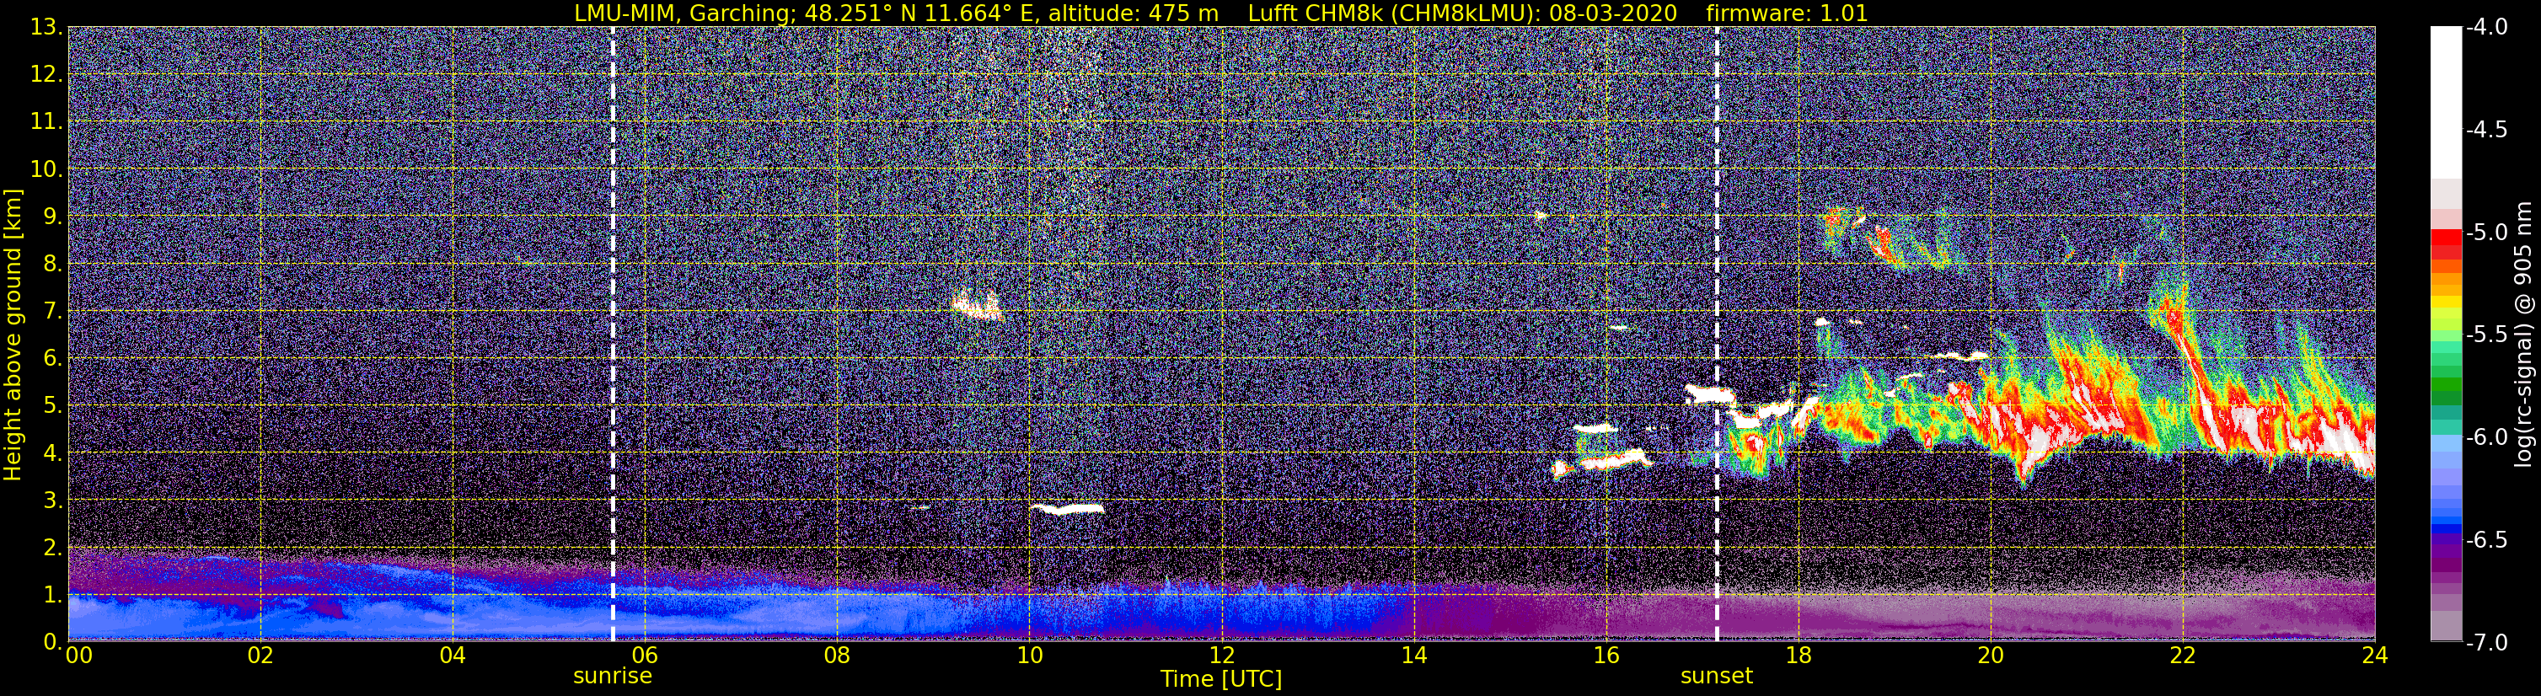Image resolution: width=2541 pixels, height=696 pixels.
Task: Click the time tick label '24'
Action: point(2374,656)
